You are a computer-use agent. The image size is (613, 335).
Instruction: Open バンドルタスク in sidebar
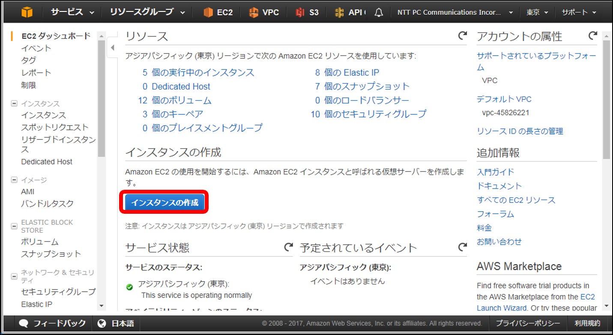point(47,203)
